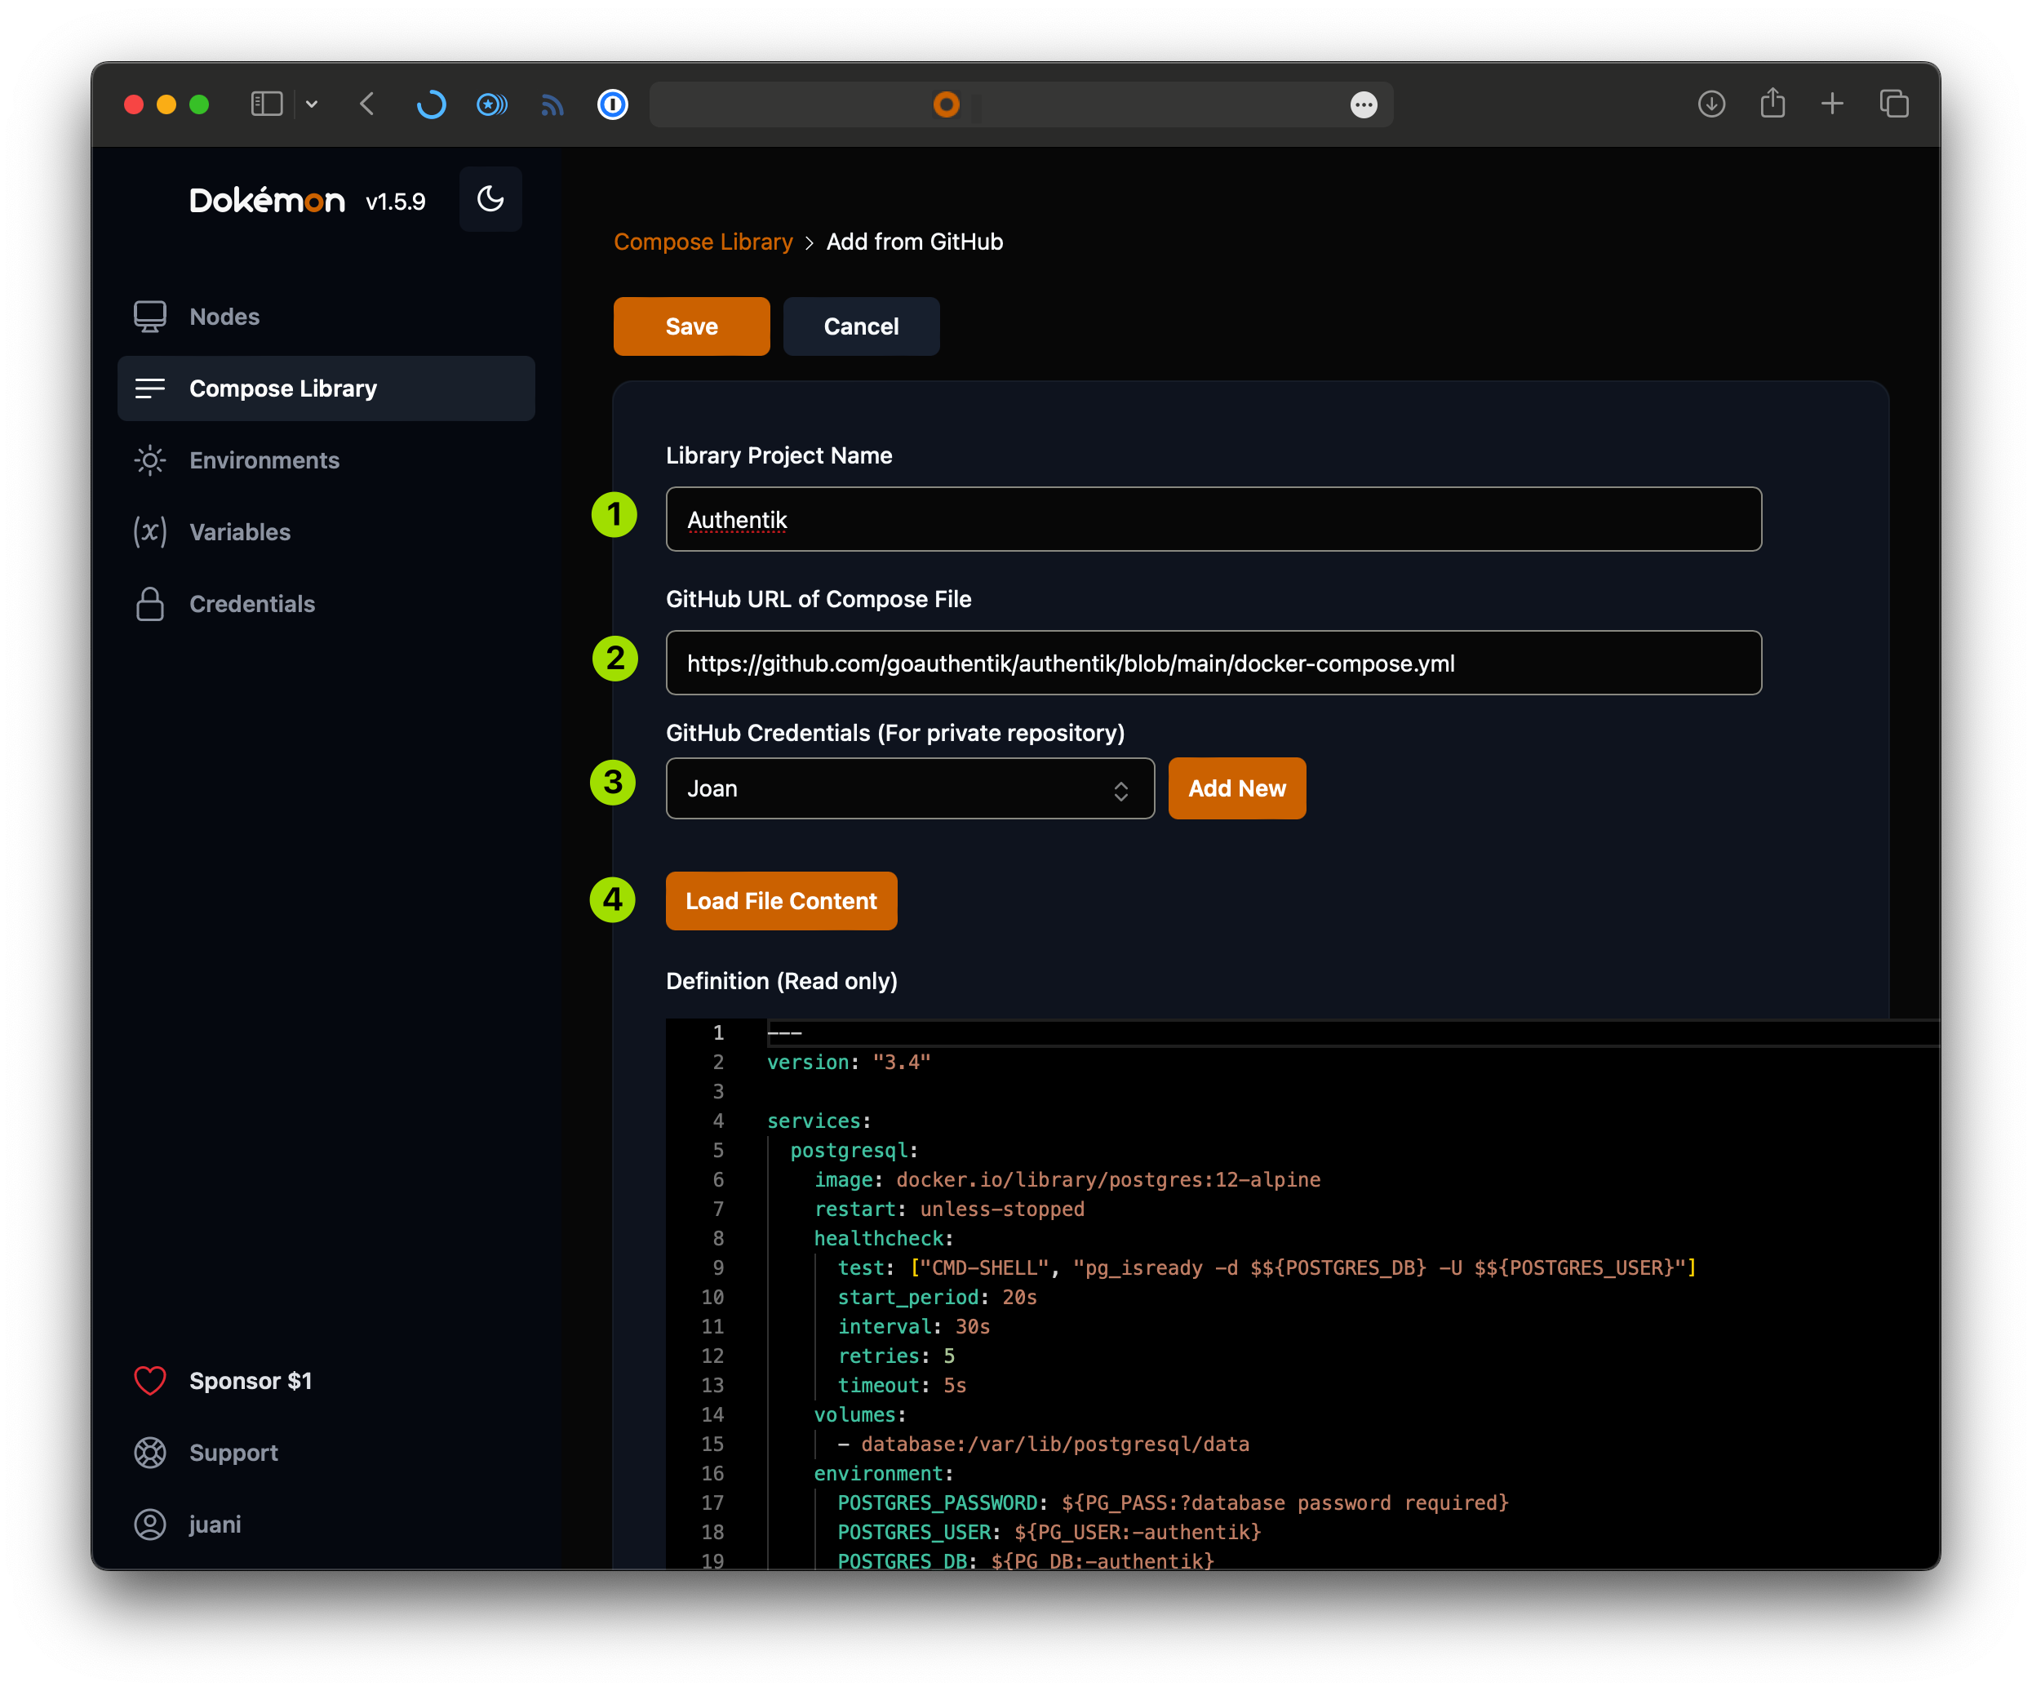Click the Safari address bar
The image size is (2032, 1691).
point(1021,104)
